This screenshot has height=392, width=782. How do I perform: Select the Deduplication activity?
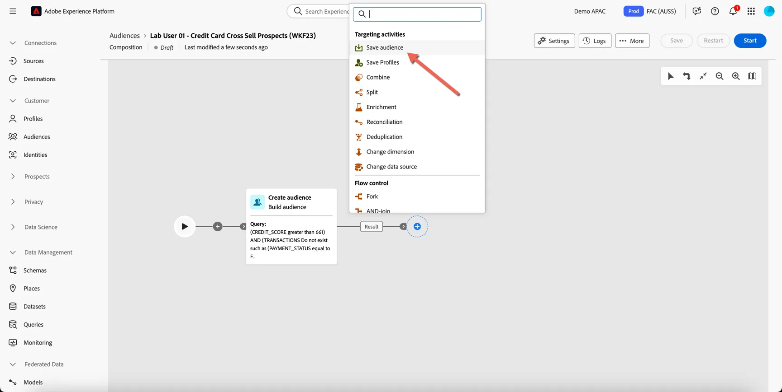click(417, 137)
